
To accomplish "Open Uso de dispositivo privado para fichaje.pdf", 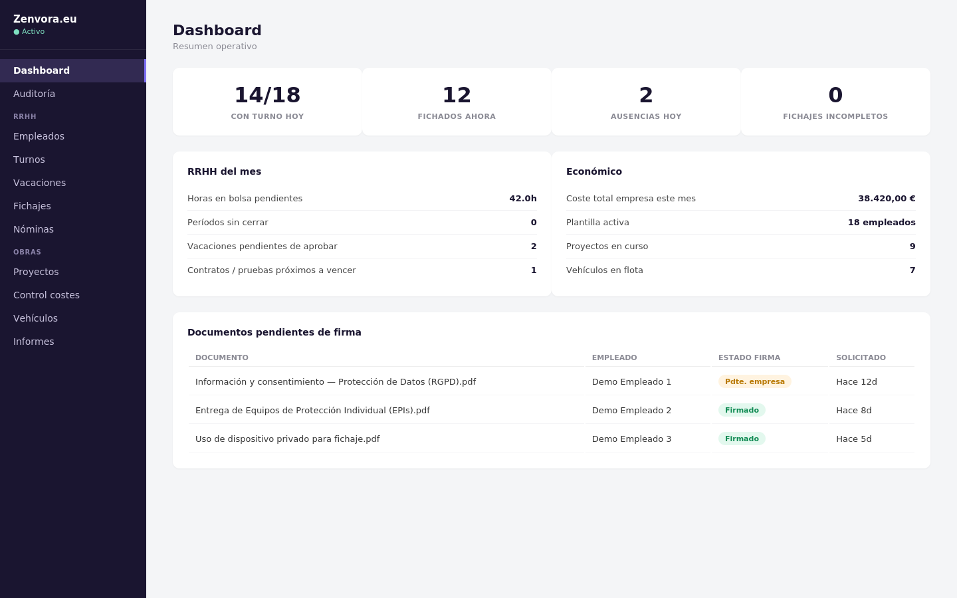I will click(x=288, y=439).
